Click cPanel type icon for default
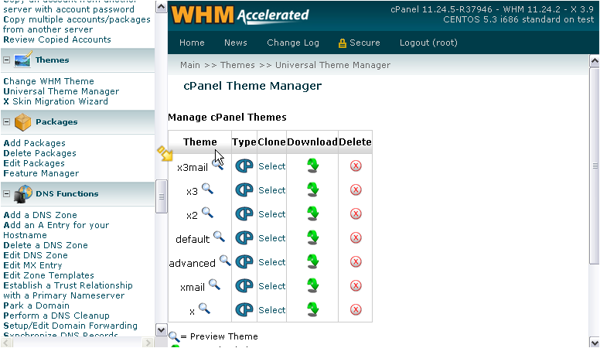600x348 pixels. click(x=244, y=237)
